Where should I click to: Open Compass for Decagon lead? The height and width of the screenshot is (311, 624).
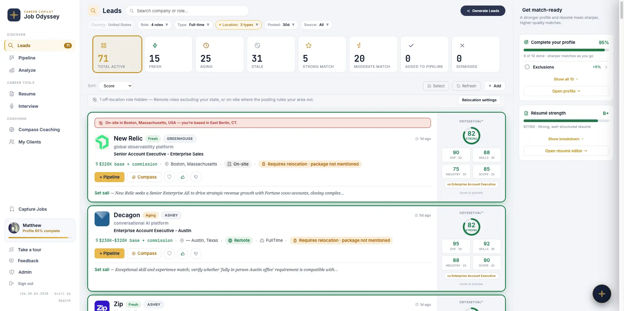click(x=144, y=253)
